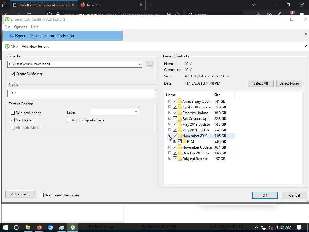The image size is (309, 232).
Task: Expand the October 2018 Update folder
Action: pyautogui.click(x=170, y=153)
